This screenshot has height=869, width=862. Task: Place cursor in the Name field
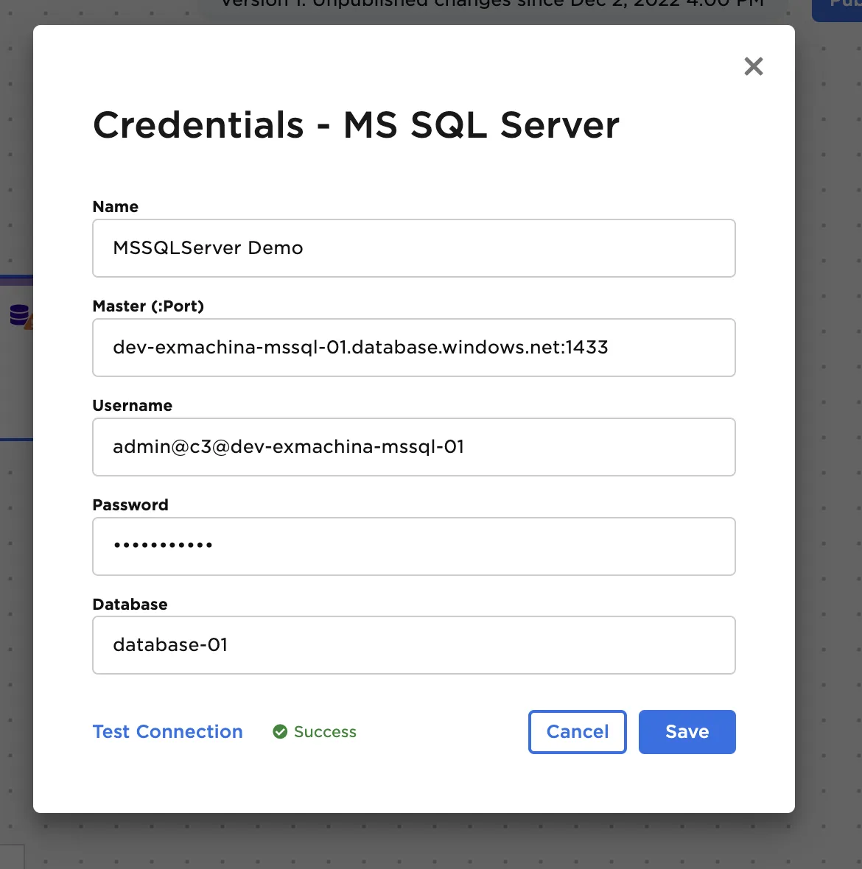pyautogui.click(x=414, y=248)
